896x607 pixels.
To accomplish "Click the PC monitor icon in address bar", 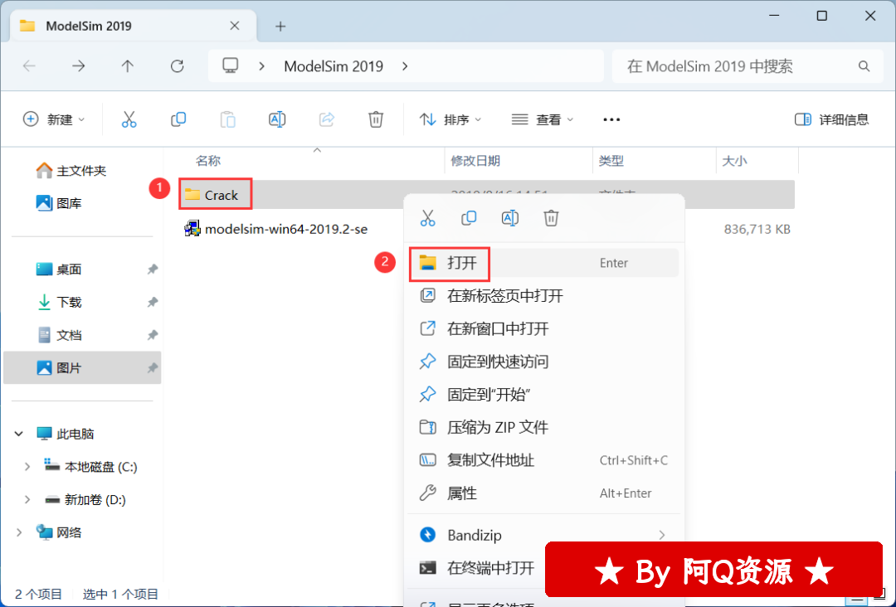I will (x=231, y=66).
